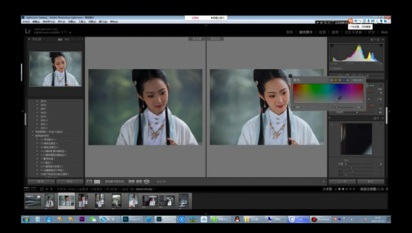Collapse the 直方图 histogram panel

pos(383,40)
